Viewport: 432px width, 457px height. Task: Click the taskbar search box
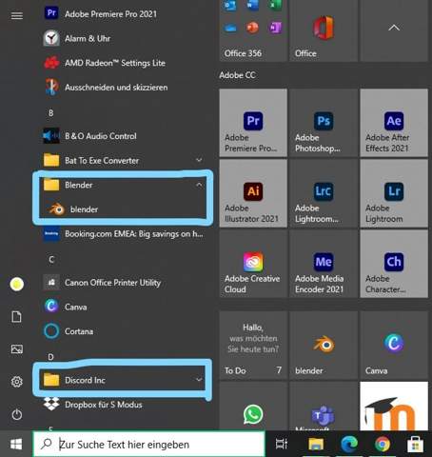pyautogui.click(x=149, y=444)
